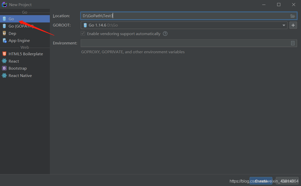Browse for location with folder icon
This screenshot has height=186, width=301.
tap(293, 16)
